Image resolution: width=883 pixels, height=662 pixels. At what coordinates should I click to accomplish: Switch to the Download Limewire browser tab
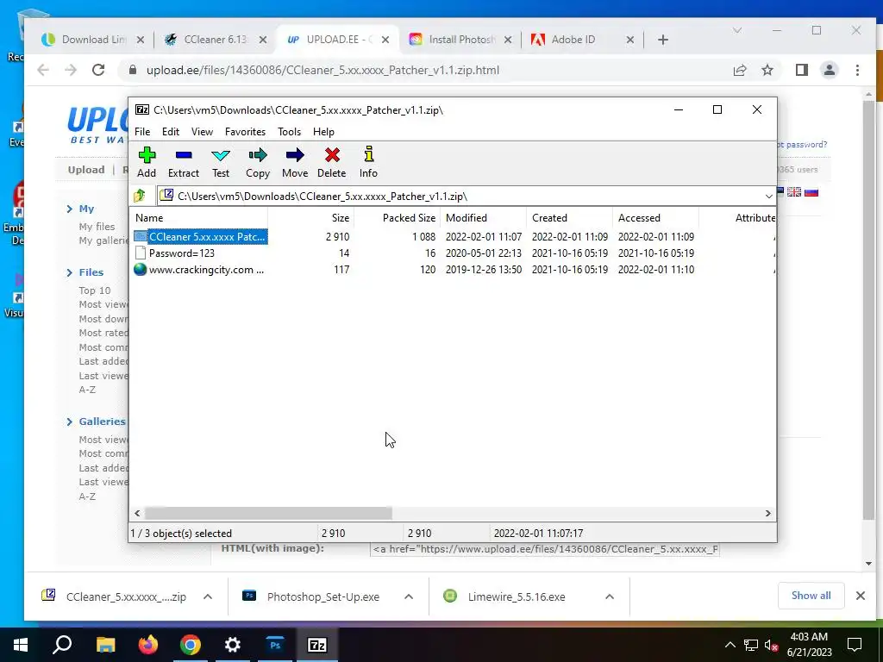pos(93,40)
